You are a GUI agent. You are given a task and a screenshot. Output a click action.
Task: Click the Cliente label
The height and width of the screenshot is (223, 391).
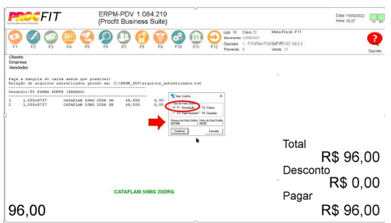coord(16,57)
